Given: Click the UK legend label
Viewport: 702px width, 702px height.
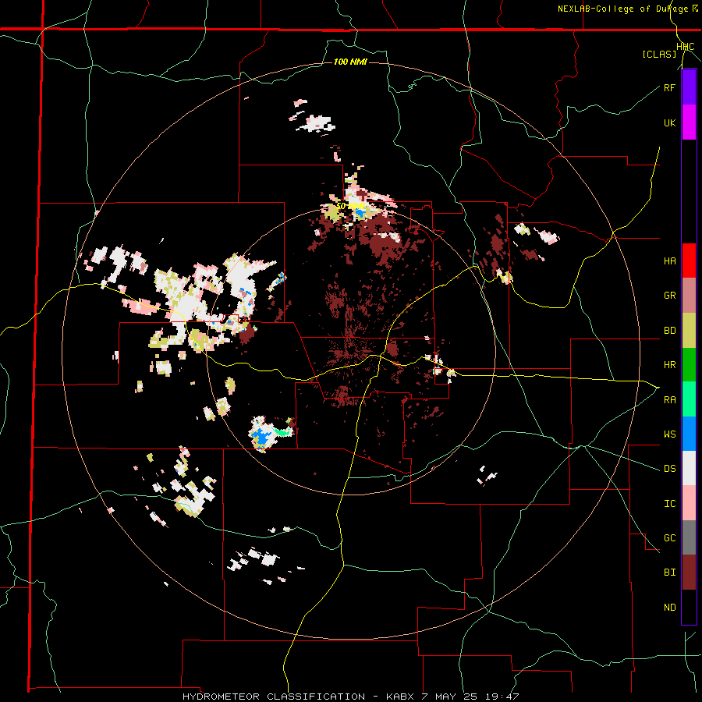Looking at the screenshot, I should [x=669, y=122].
